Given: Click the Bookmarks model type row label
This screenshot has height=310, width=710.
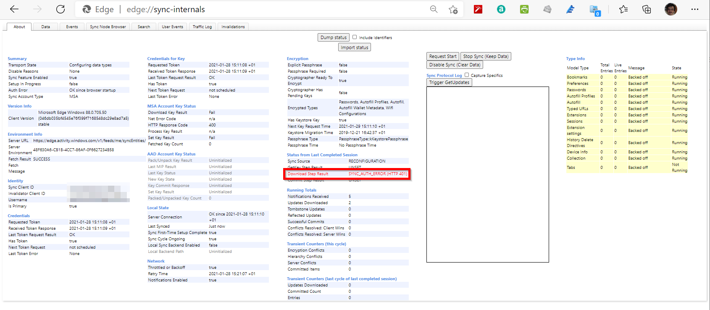Looking at the screenshot, I should 577,77.
